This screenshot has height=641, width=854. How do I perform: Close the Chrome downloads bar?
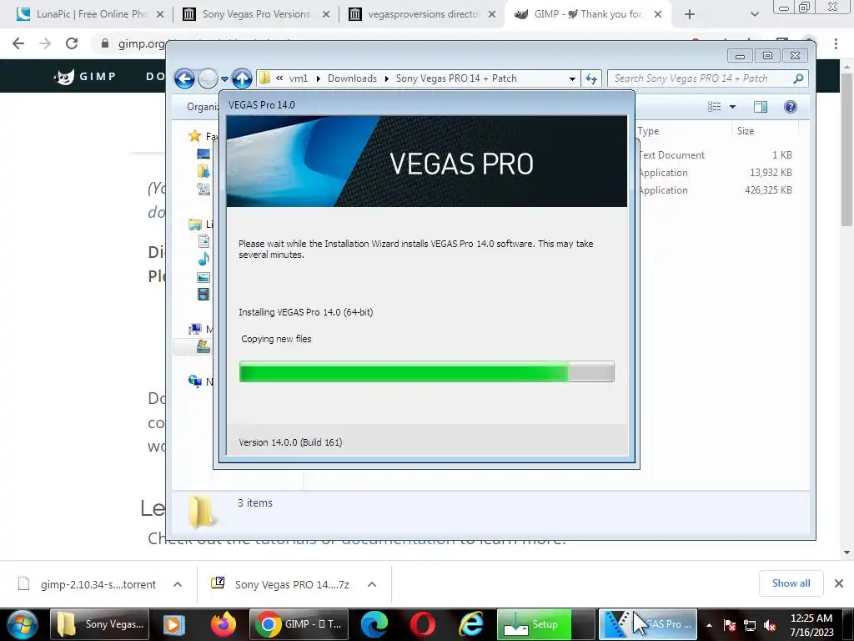tap(839, 583)
